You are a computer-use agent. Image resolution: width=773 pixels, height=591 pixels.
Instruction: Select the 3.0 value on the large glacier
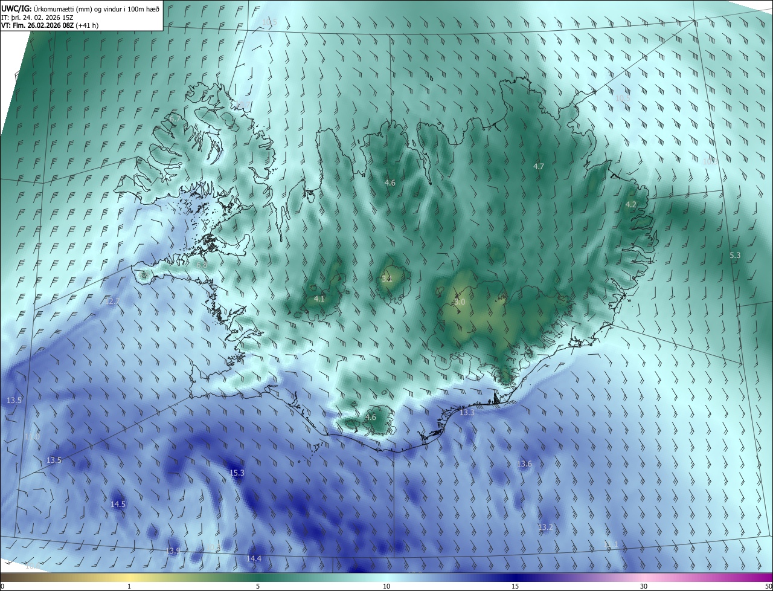(x=460, y=302)
